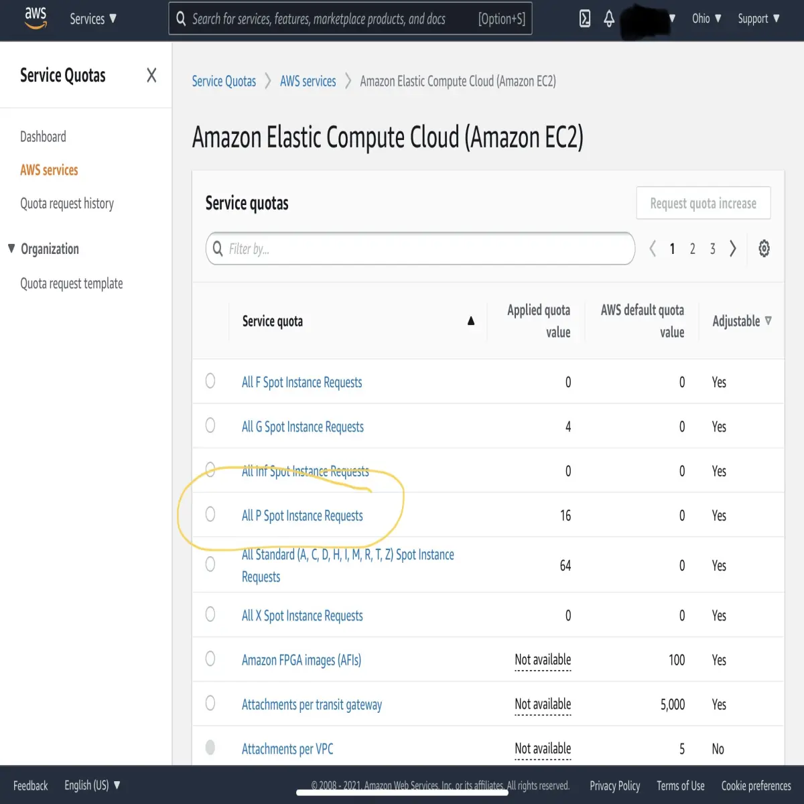
Task: Select All Inf Spot Instance Requests radio
Action: click(x=210, y=470)
